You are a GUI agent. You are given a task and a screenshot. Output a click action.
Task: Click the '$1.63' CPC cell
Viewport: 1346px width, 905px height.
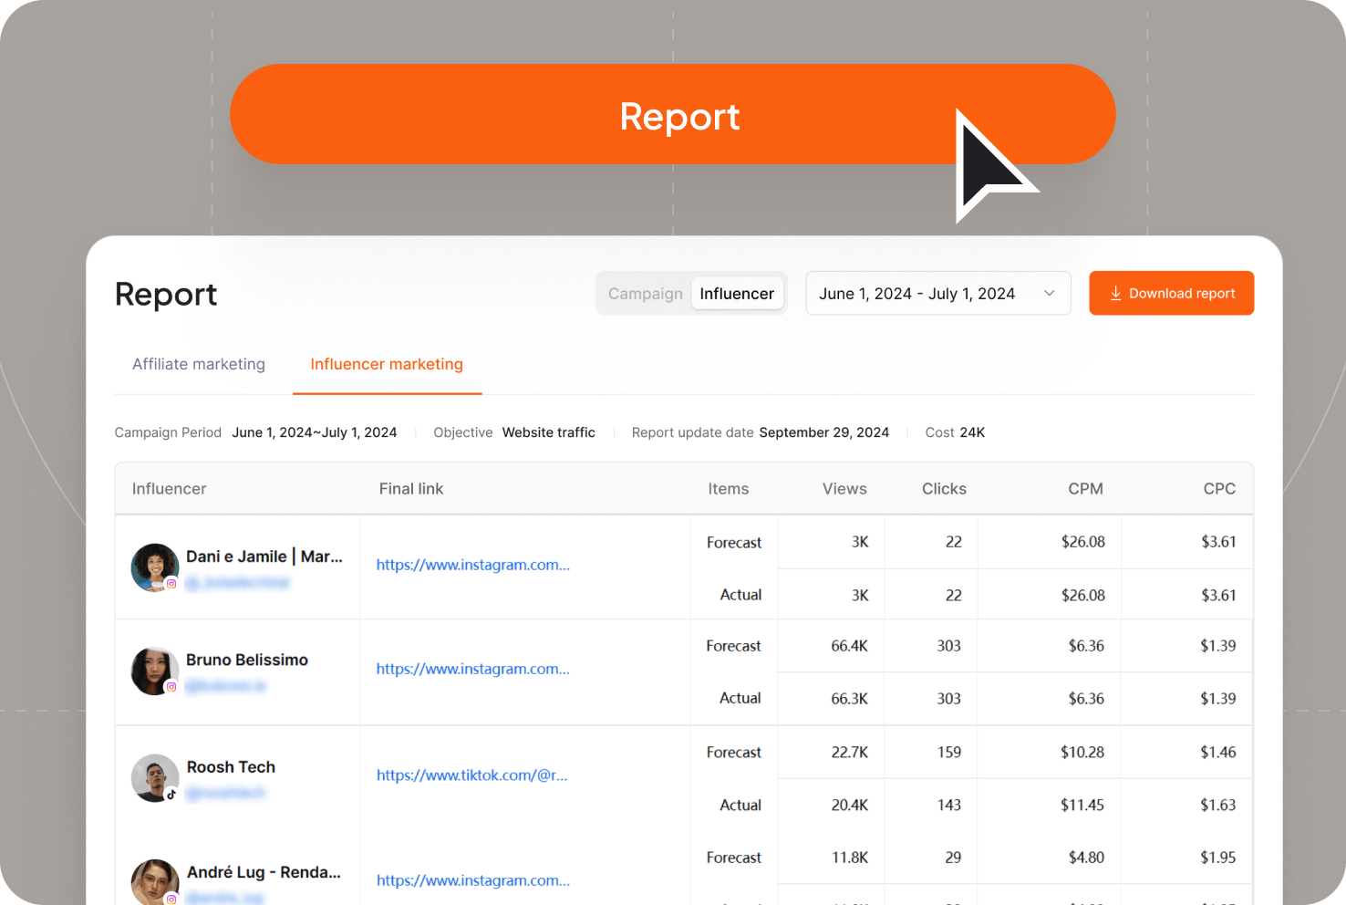[1218, 806]
